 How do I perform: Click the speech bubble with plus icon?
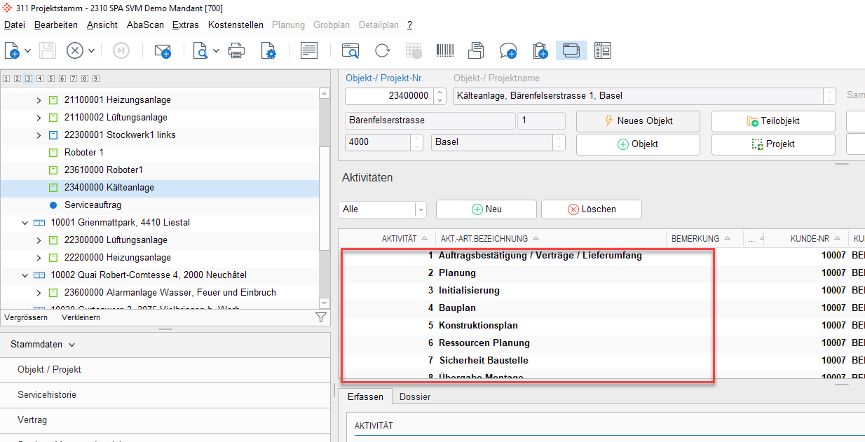tap(508, 50)
